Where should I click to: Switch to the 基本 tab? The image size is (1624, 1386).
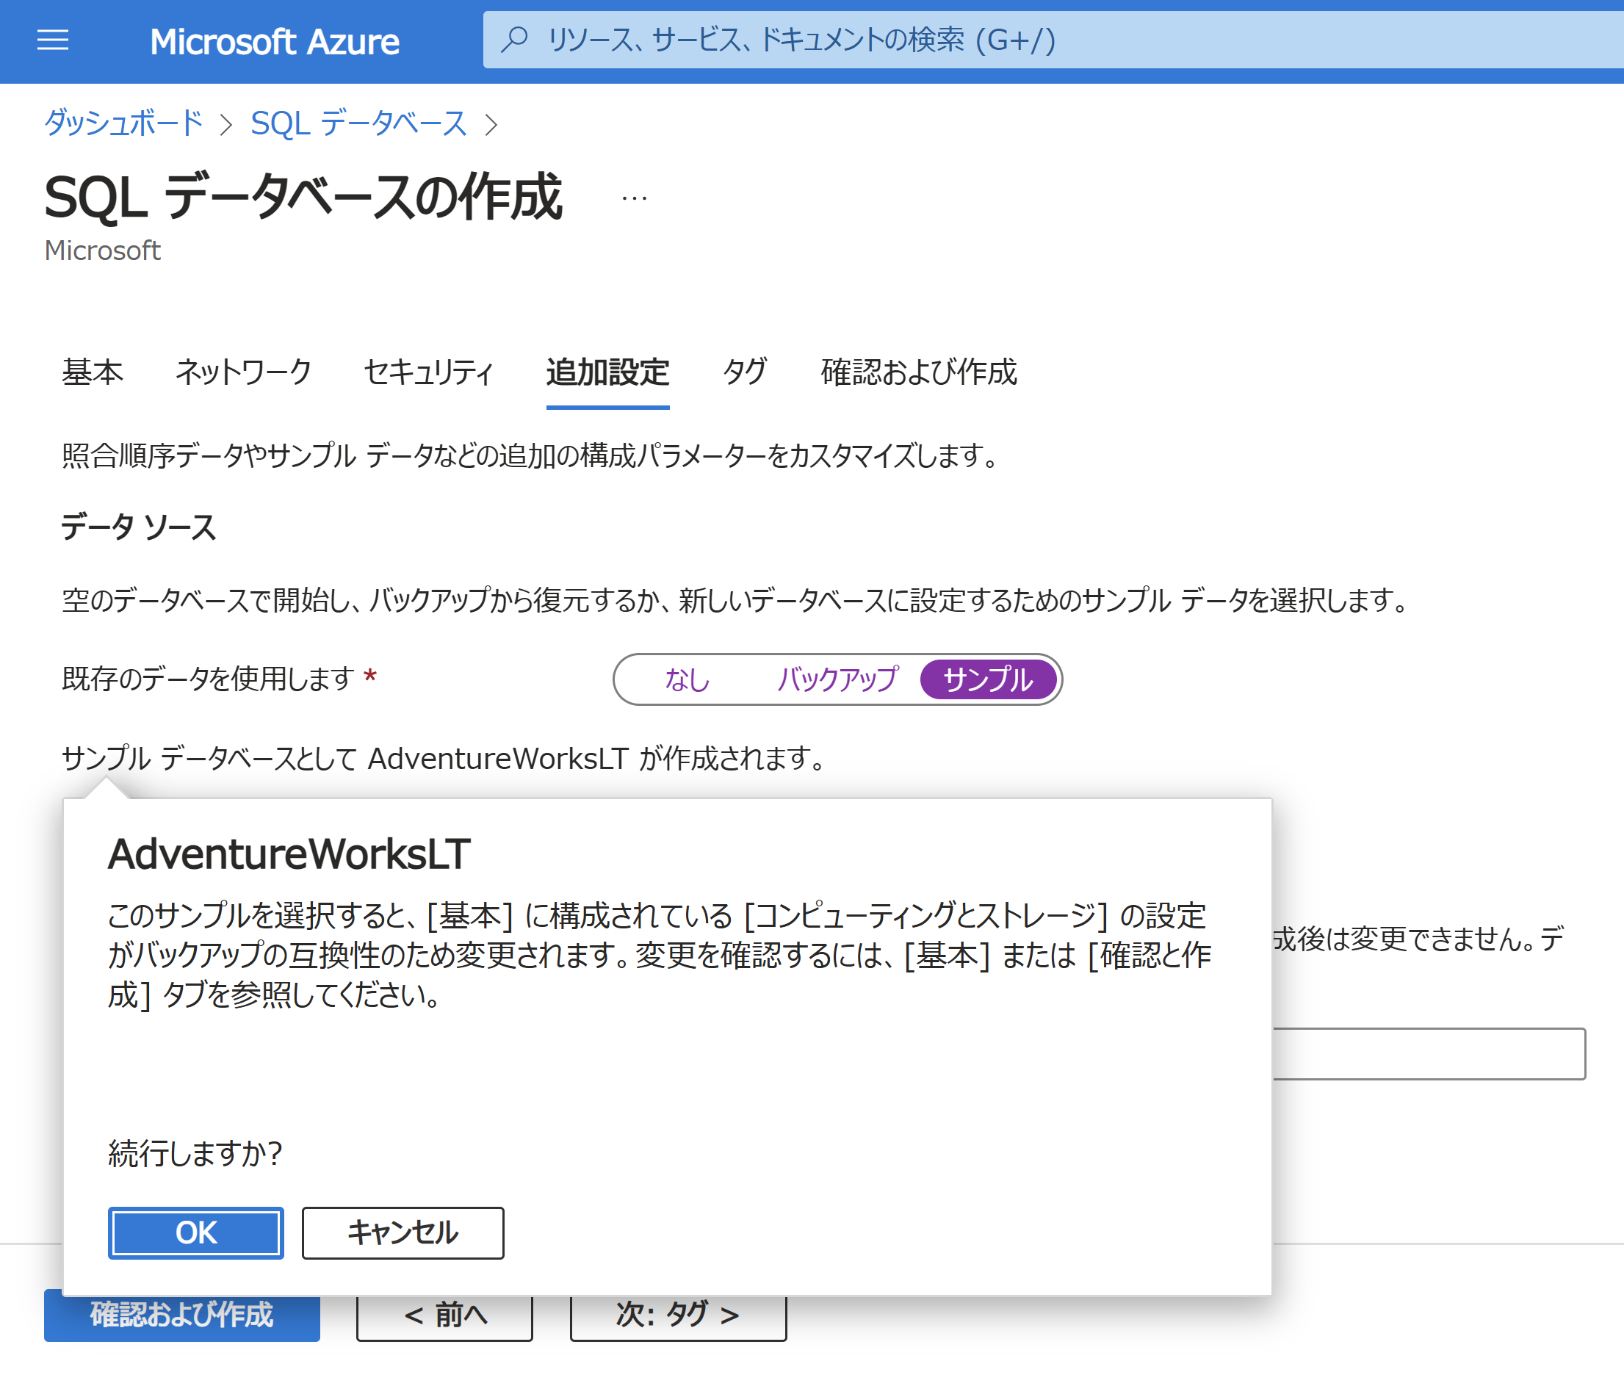(x=93, y=372)
